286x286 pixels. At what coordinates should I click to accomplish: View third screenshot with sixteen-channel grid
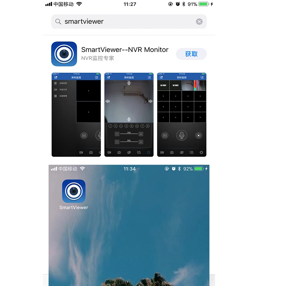point(182,114)
